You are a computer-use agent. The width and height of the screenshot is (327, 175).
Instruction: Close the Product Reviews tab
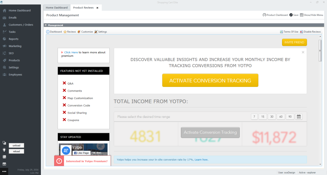tap(97, 8)
